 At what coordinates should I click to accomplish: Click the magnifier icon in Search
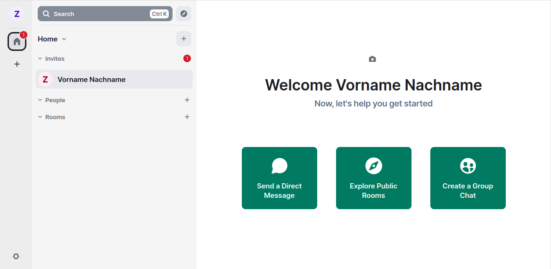click(x=46, y=14)
